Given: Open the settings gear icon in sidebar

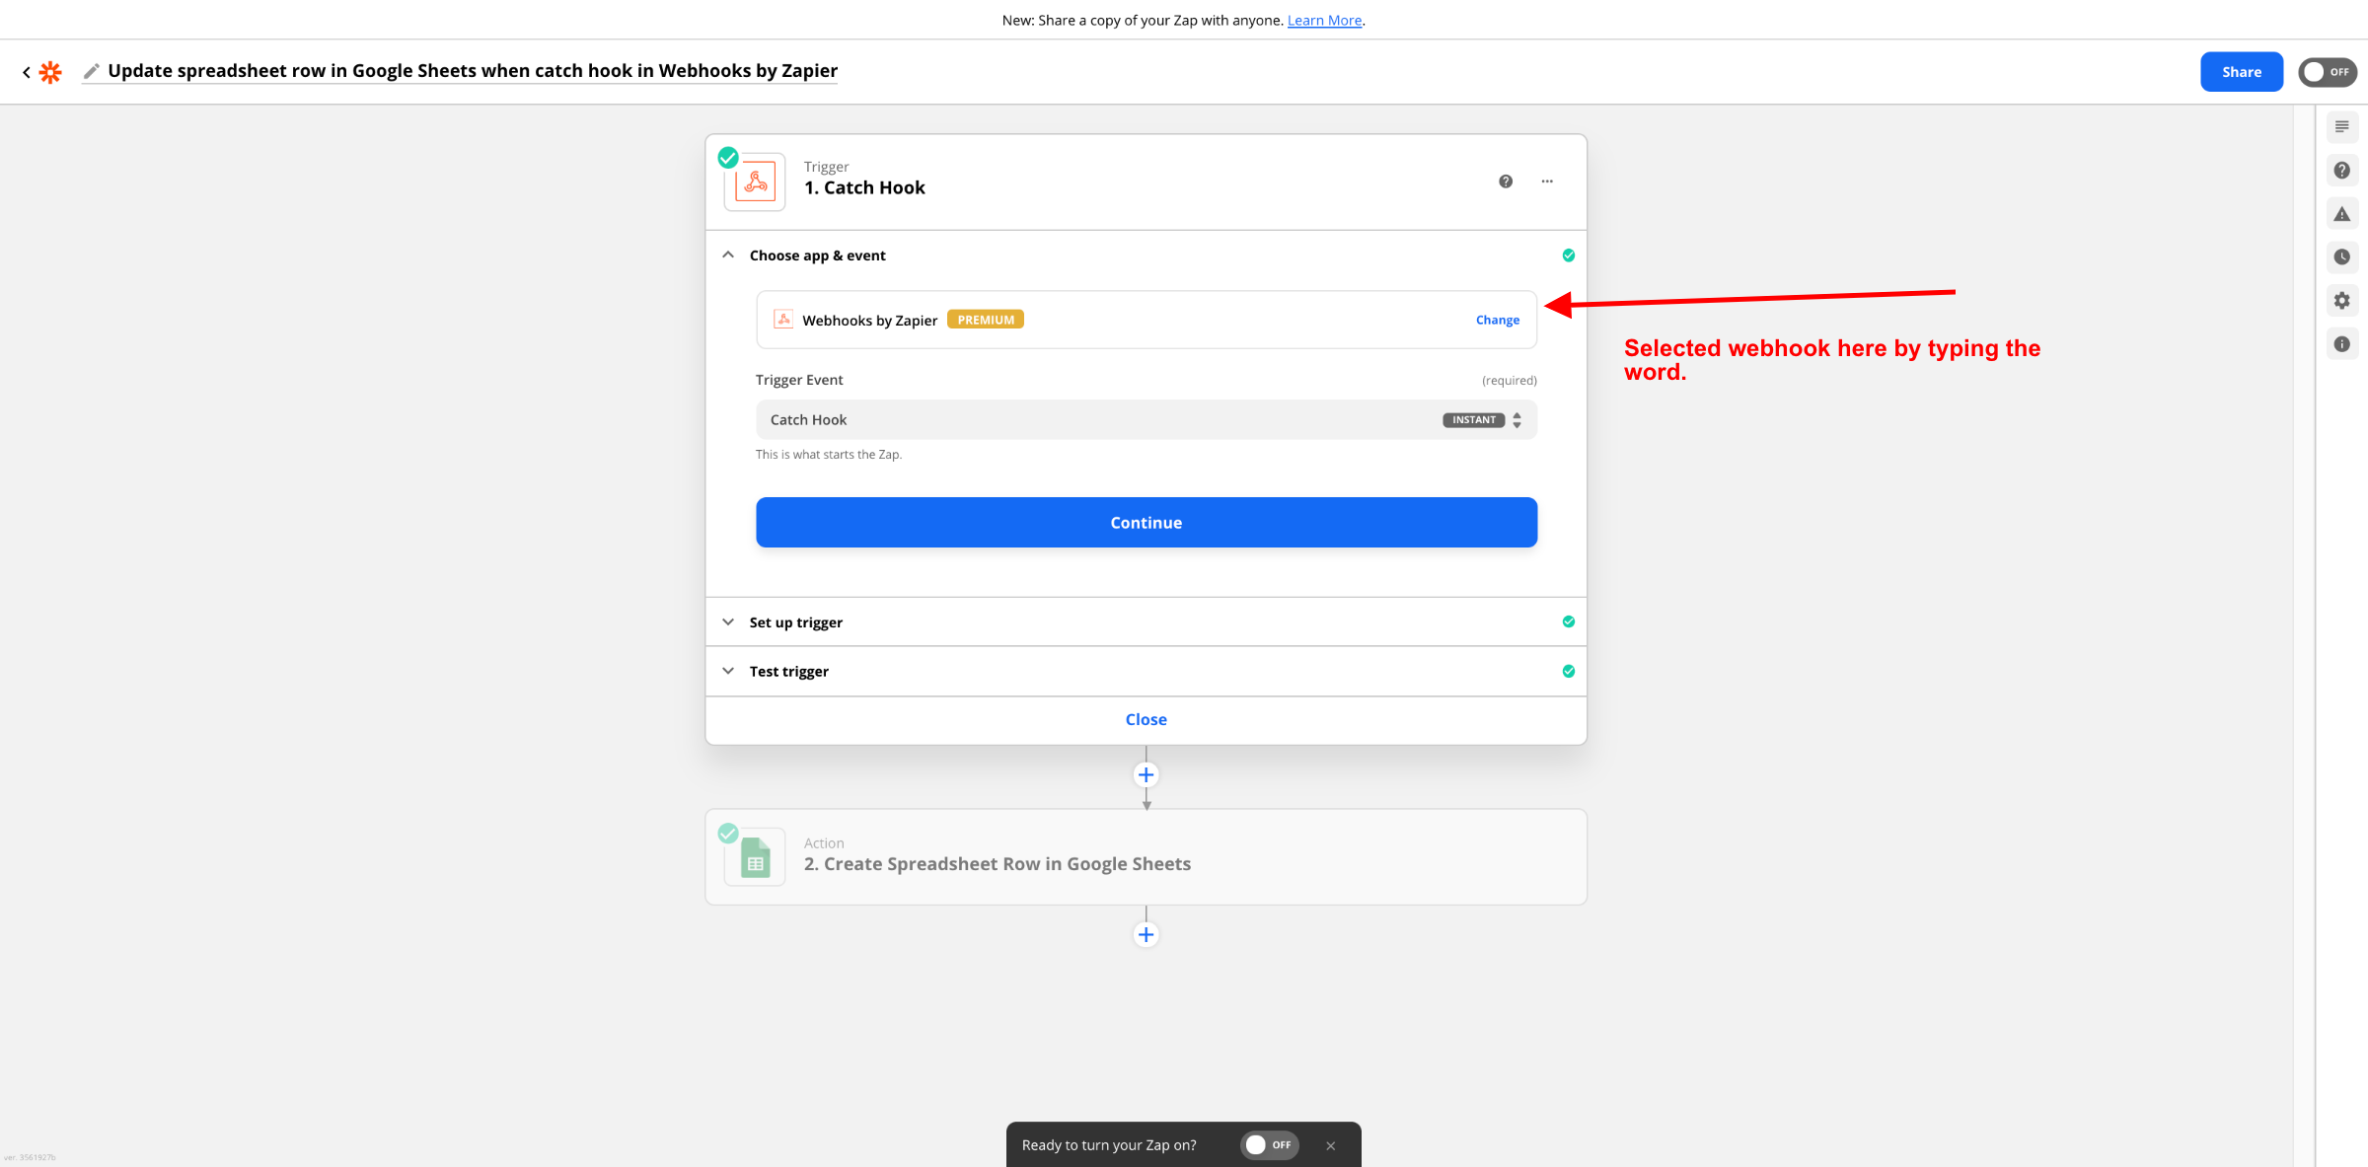Looking at the screenshot, I should click(2342, 301).
